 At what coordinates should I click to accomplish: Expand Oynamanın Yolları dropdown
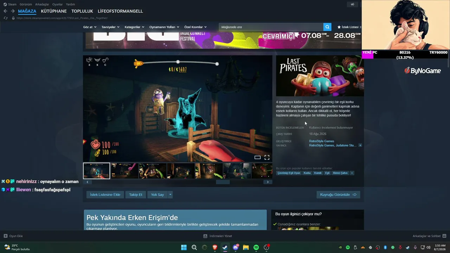coord(164,27)
